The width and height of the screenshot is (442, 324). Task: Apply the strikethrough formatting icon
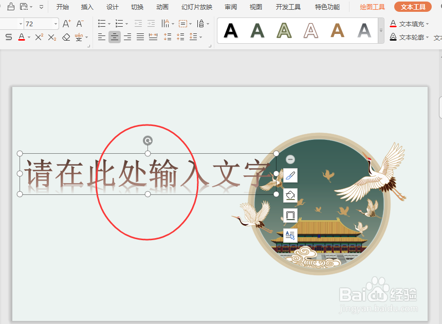8,37
